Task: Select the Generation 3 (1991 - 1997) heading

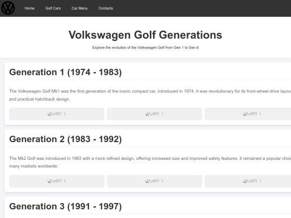Action: point(65,206)
